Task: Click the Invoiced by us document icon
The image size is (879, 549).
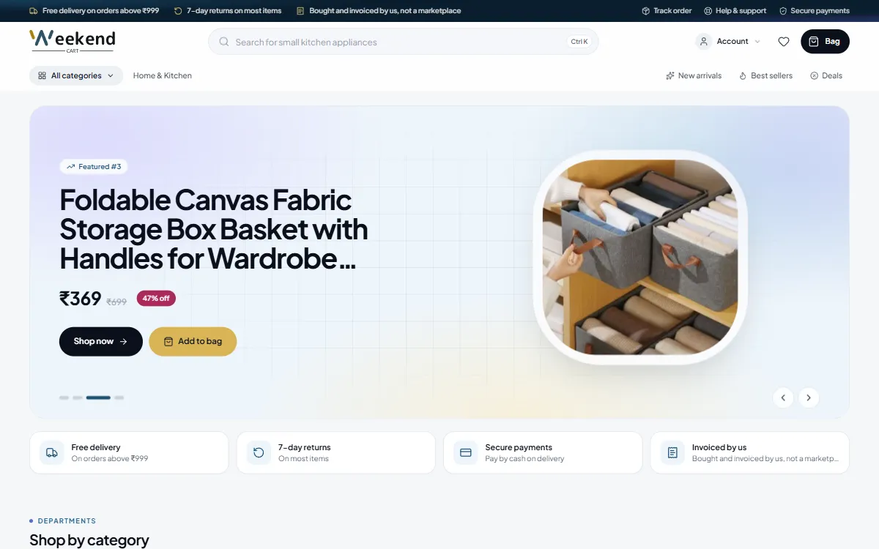Action: tap(672, 452)
